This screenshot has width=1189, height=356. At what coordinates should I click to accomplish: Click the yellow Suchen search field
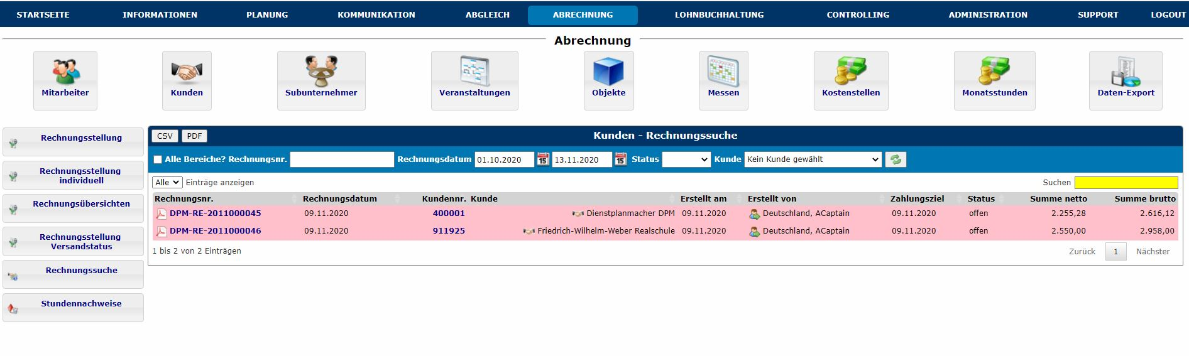[1126, 183]
